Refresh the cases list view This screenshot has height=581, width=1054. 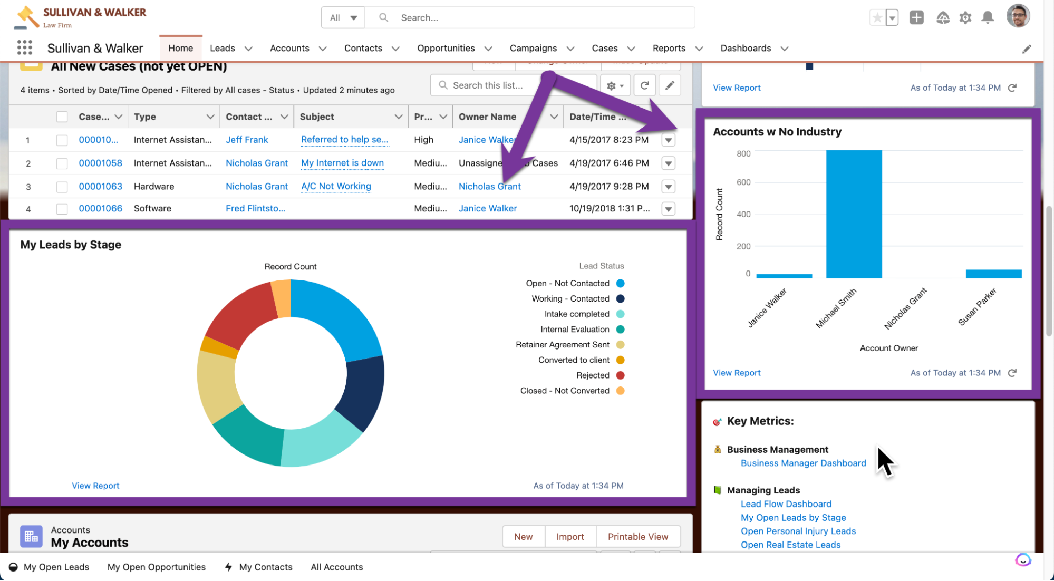(x=644, y=85)
